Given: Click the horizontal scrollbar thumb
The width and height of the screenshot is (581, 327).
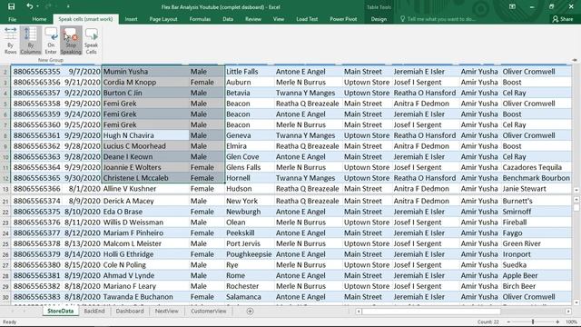Looking at the screenshot, I should click(431, 312).
